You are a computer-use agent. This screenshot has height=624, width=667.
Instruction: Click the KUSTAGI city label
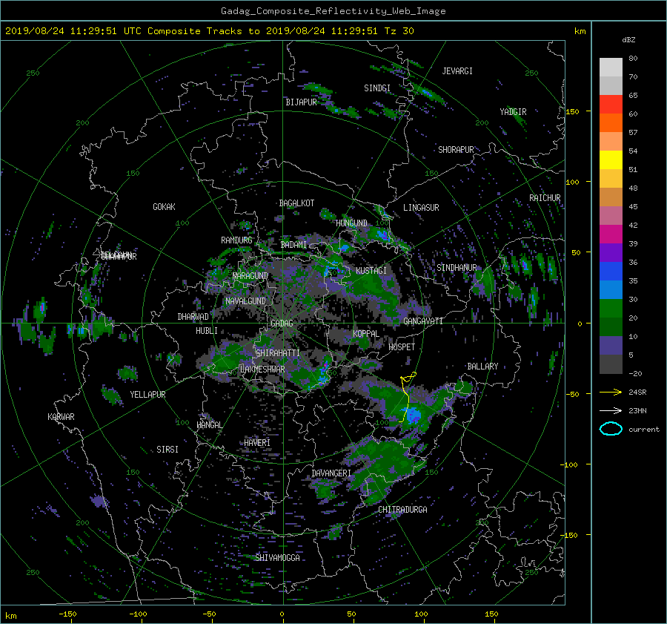371,271
